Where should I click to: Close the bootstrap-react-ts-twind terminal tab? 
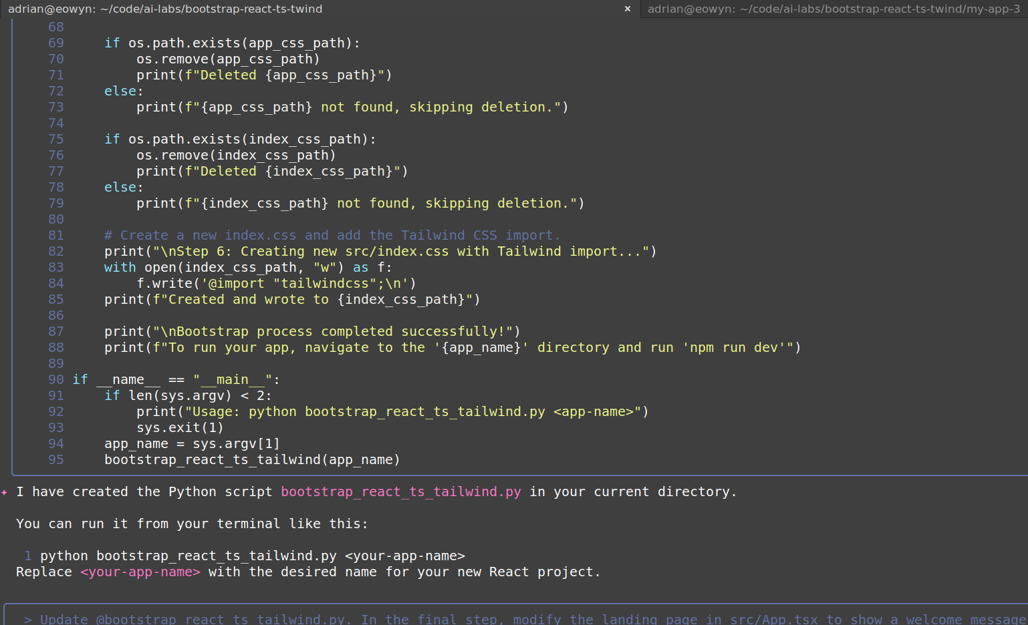point(627,9)
